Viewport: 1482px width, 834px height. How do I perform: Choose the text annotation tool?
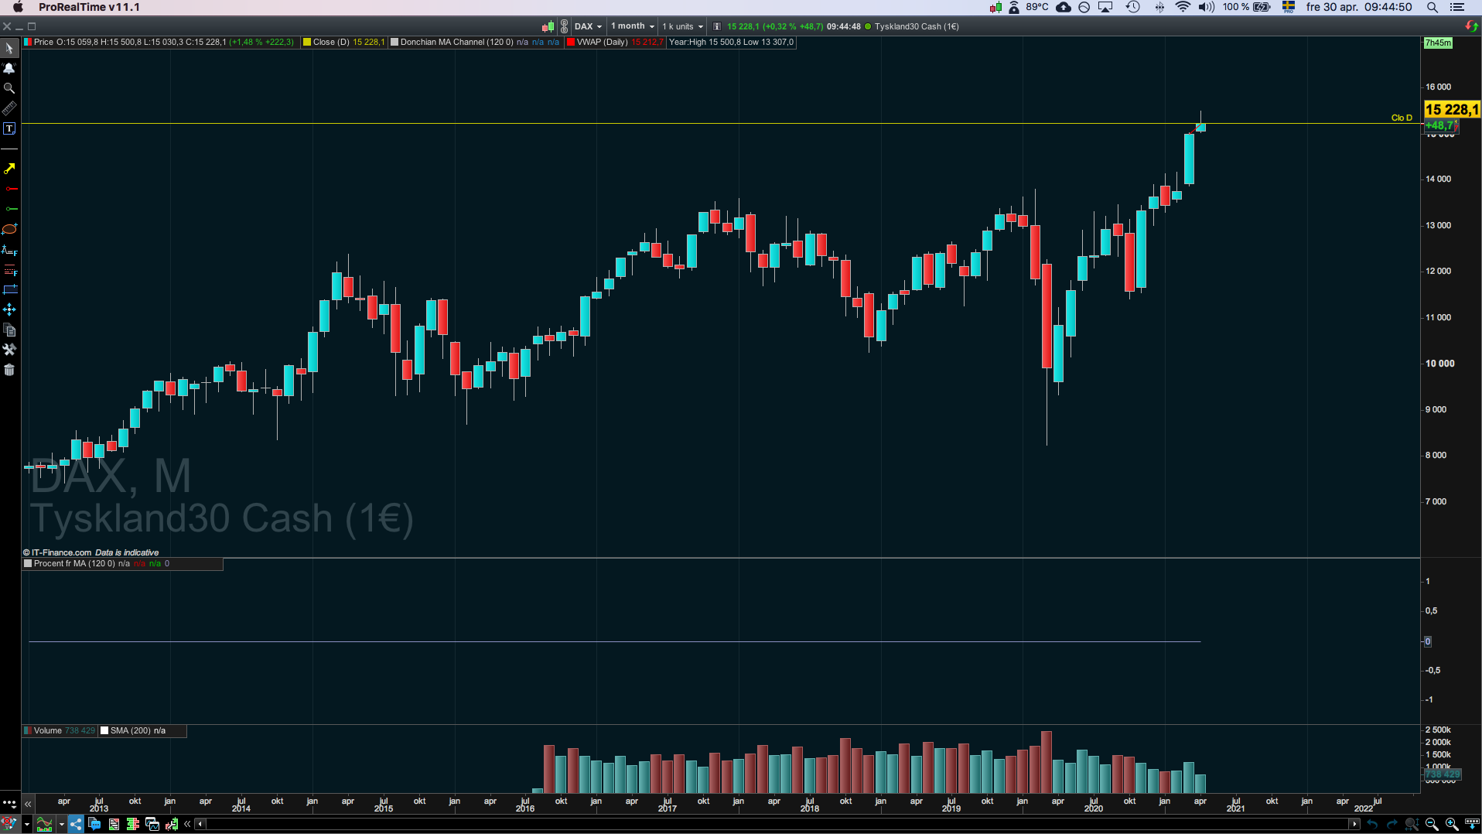9,128
